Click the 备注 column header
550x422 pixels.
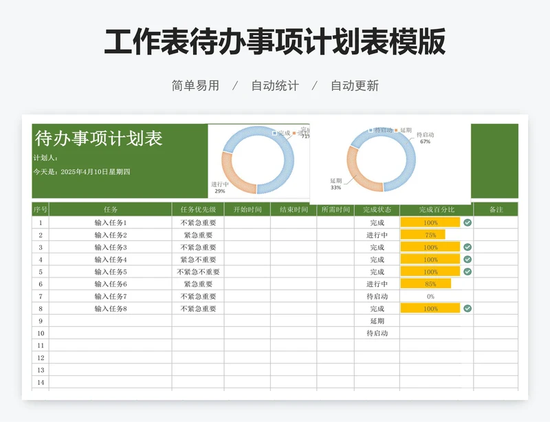[496, 209]
